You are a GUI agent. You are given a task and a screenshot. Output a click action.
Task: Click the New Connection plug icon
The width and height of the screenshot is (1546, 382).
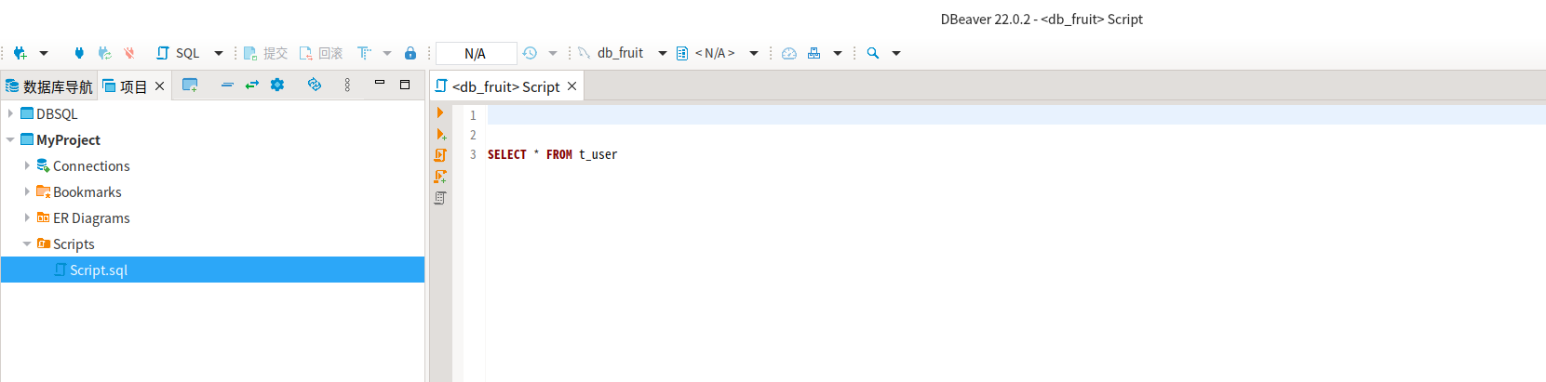click(x=20, y=53)
